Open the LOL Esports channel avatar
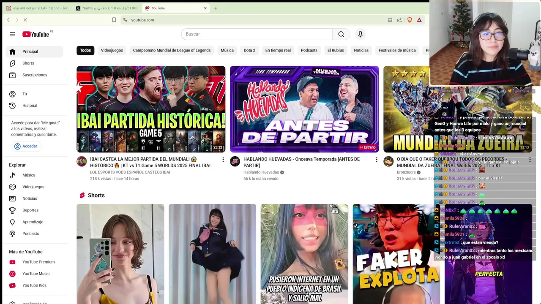 82,161
